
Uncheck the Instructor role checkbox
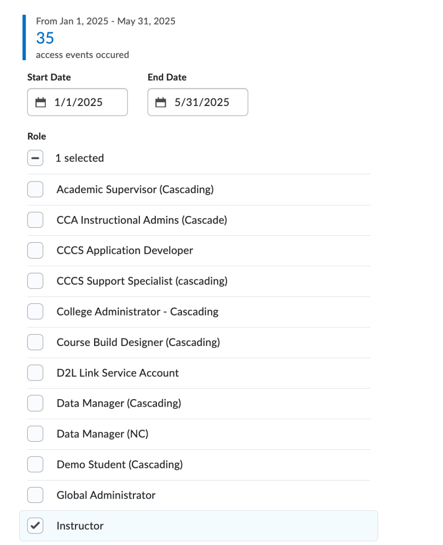click(35, 526)
